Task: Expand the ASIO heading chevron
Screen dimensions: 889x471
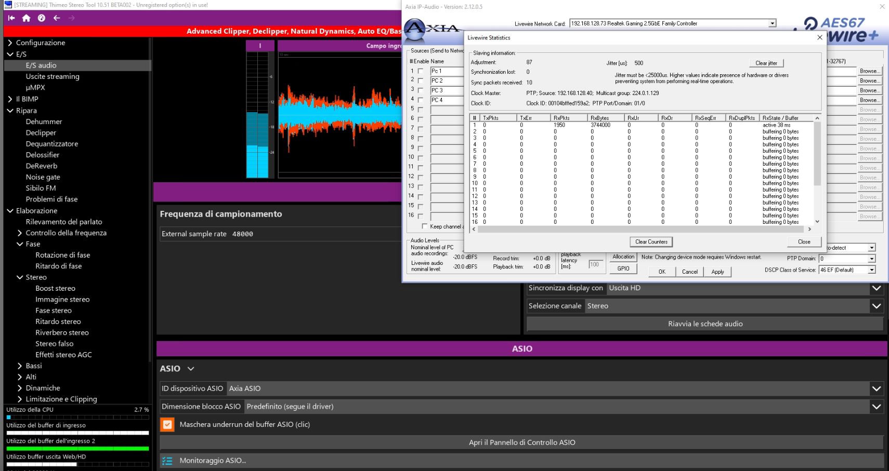Action: (191, 369)
